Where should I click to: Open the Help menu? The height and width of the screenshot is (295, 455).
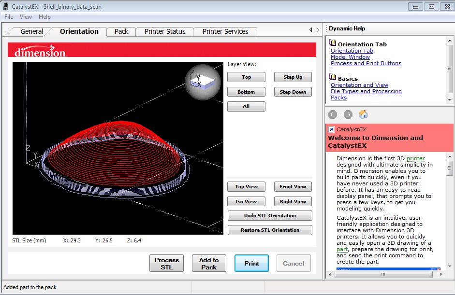44,17
